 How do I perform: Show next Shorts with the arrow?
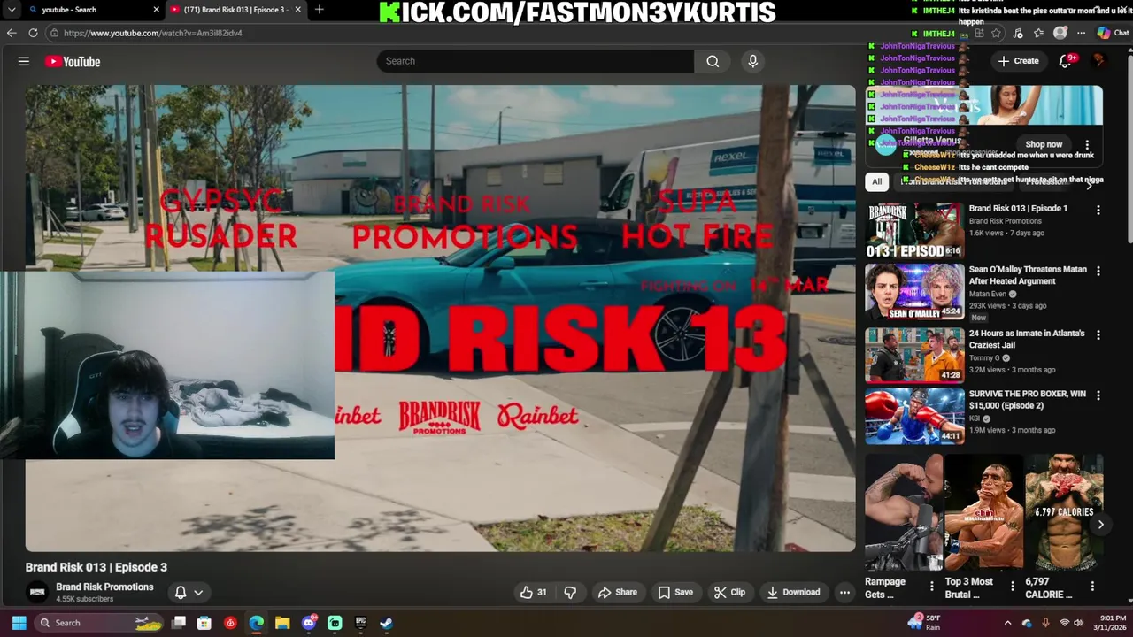[1100, 525]
